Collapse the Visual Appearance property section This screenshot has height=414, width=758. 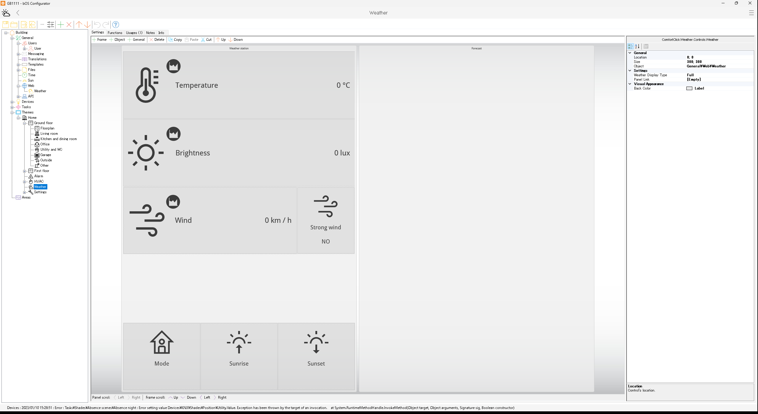click(x=630, y=84)
